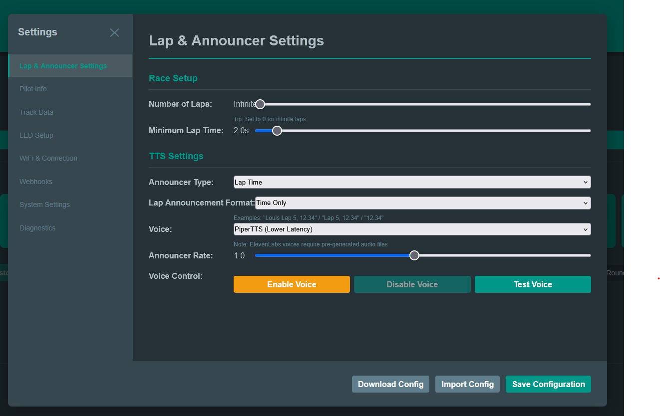This screenshot has height=416, width=660.
Task: Open the Voice selection dropdown
Action: click(x=412, y=229)
